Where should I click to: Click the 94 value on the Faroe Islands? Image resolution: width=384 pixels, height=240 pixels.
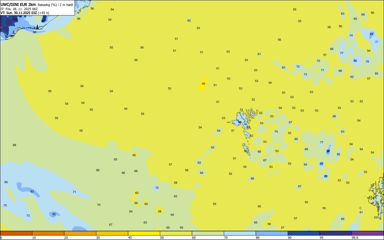point(240,122)
